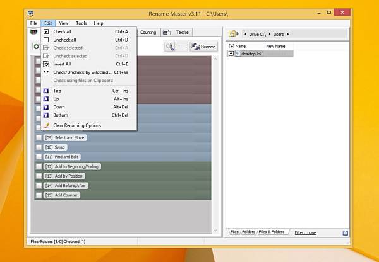The height and width of the screenshot is (262, 379).
Task: Click the Bottom move arrow icon
Action: tap(46, 115)
